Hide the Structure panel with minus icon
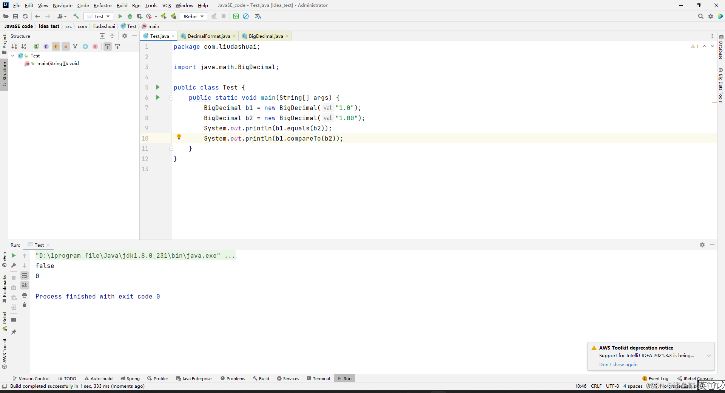 pyautogui.click(x=134, y=36)
